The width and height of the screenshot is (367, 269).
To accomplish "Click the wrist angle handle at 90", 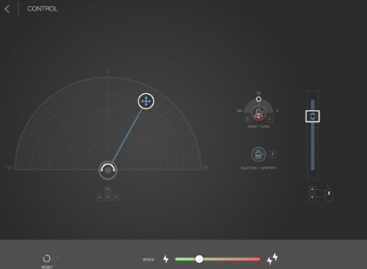I will (258, 99).
